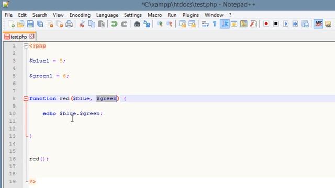This screenshot has height=188, width=335.
Task: Create a new file with the New icon
Action: (11, 24)
